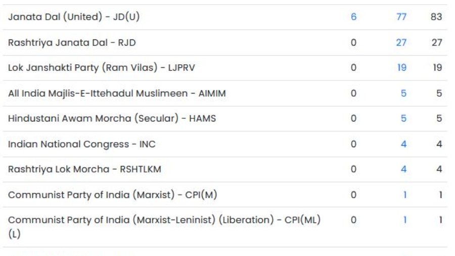Select the Janata Dal (United) party name
455x256 pixels.
(74, 17)
